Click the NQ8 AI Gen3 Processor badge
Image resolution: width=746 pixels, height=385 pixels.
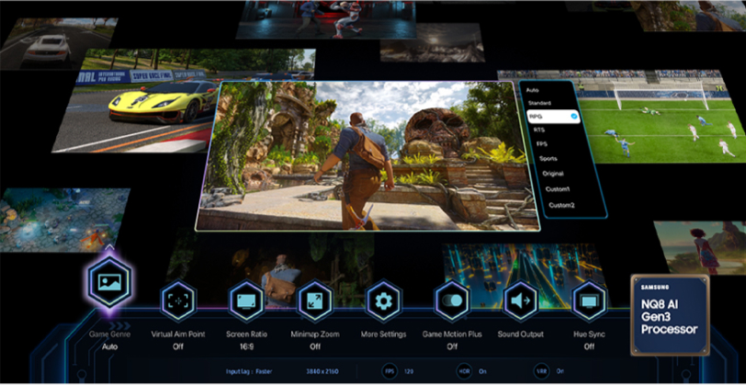point(670,314)
